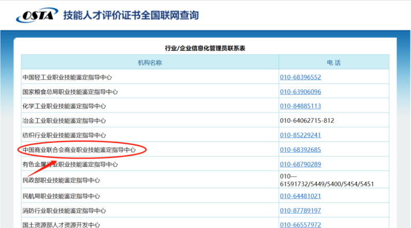
Task: Open phone link 010-68392685
Action: [x=301, y=149]
